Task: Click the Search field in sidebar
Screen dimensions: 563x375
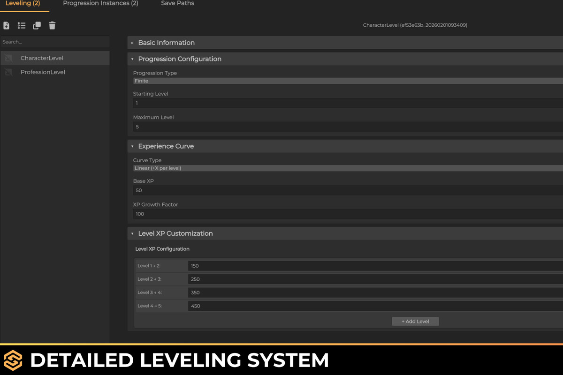Action: pos(54,42)
